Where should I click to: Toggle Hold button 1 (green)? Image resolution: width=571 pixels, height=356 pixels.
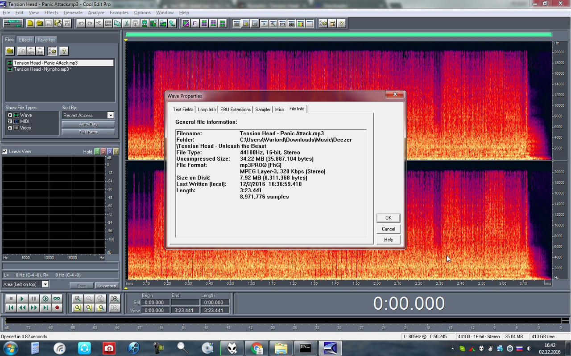click(x=97, y=152)
